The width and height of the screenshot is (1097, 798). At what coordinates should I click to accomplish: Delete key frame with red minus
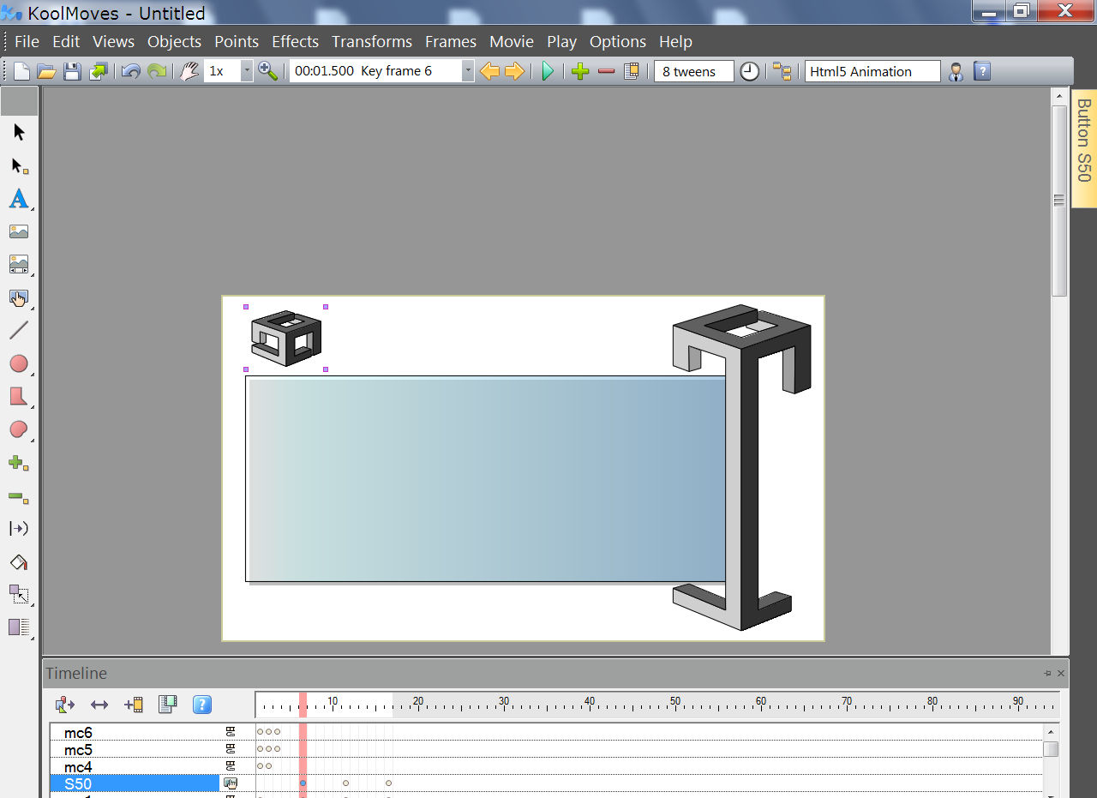pos(606,72)
